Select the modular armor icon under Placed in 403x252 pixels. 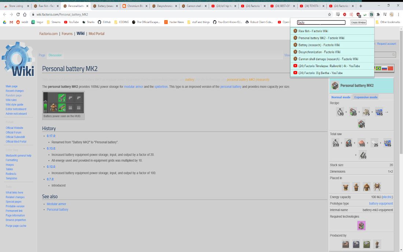(x=345, y=187)
